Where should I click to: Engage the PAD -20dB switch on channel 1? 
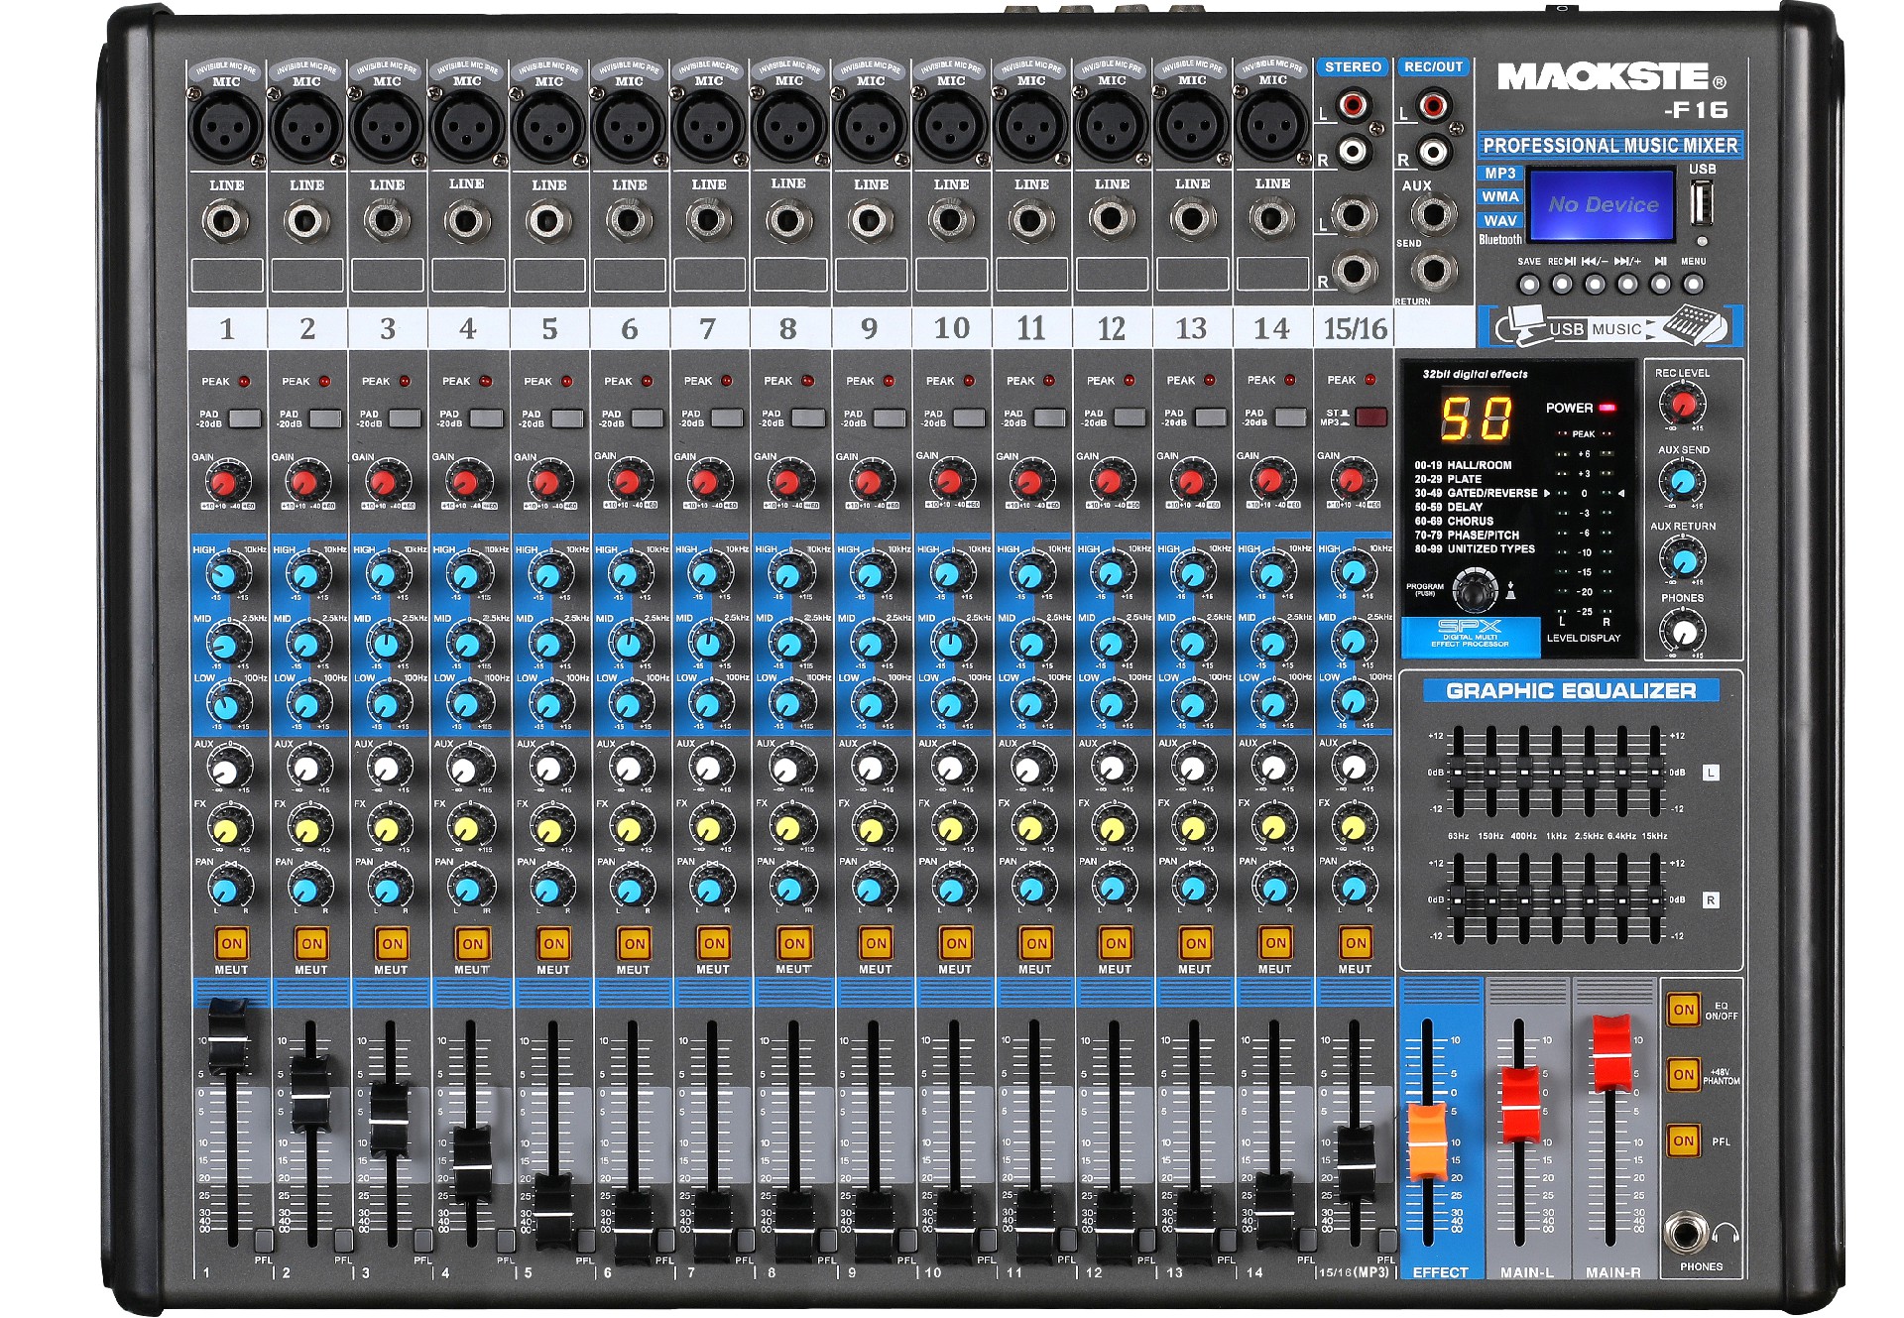pyautogui.click(x=245, y=419)
